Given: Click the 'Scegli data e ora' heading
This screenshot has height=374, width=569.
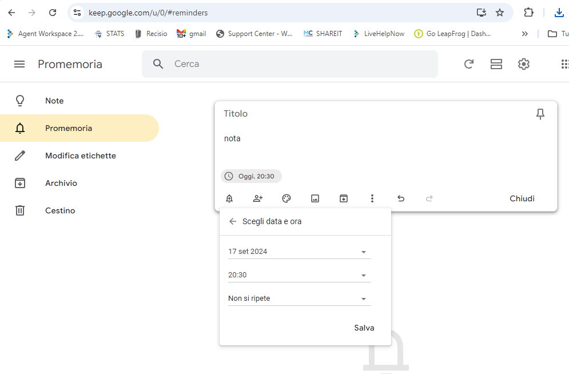Looking at the screenshot, I should pyautogui.click(x=272, y=221).
